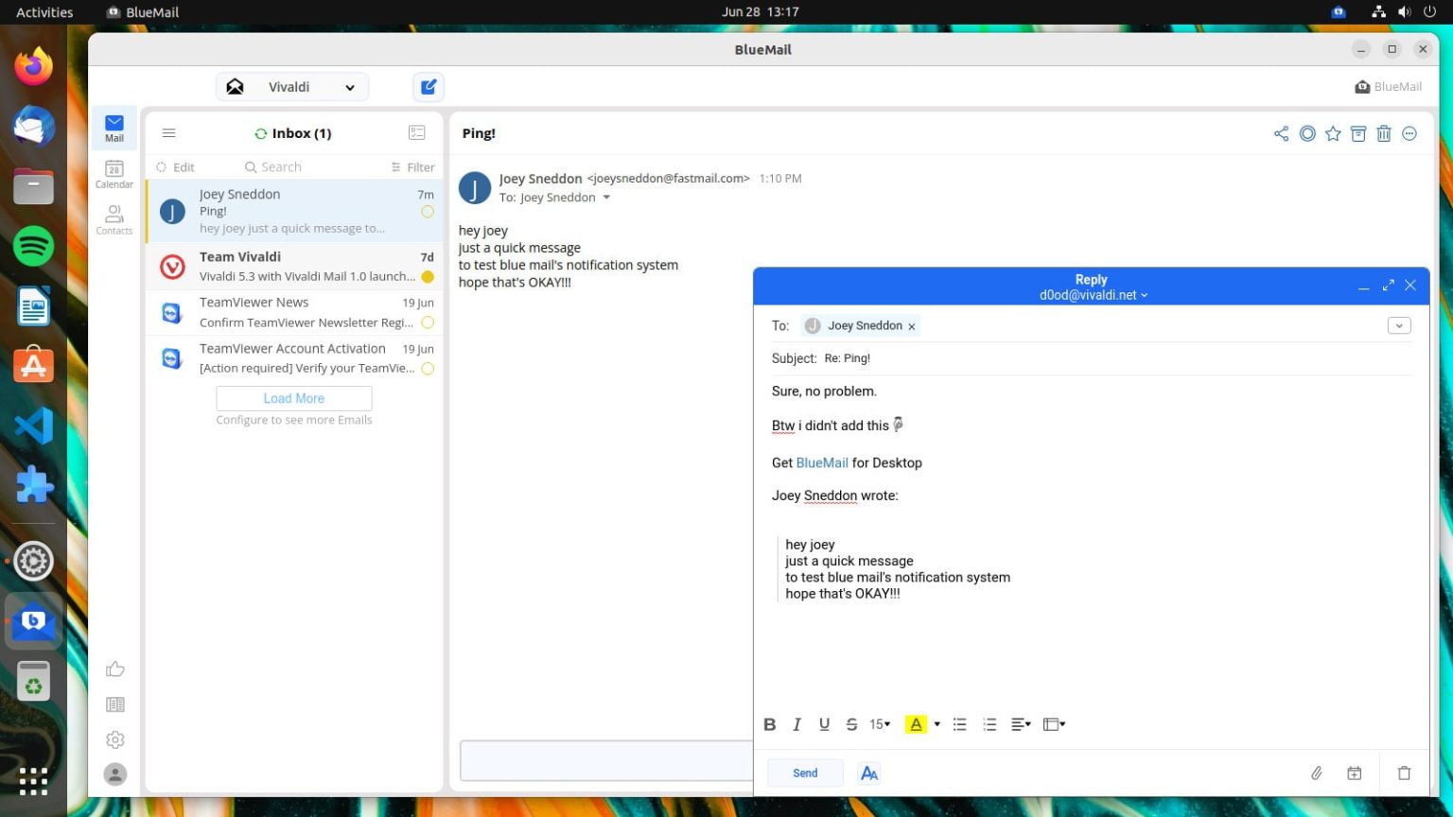Open the Contacts view in sidebar

point(114,219)
